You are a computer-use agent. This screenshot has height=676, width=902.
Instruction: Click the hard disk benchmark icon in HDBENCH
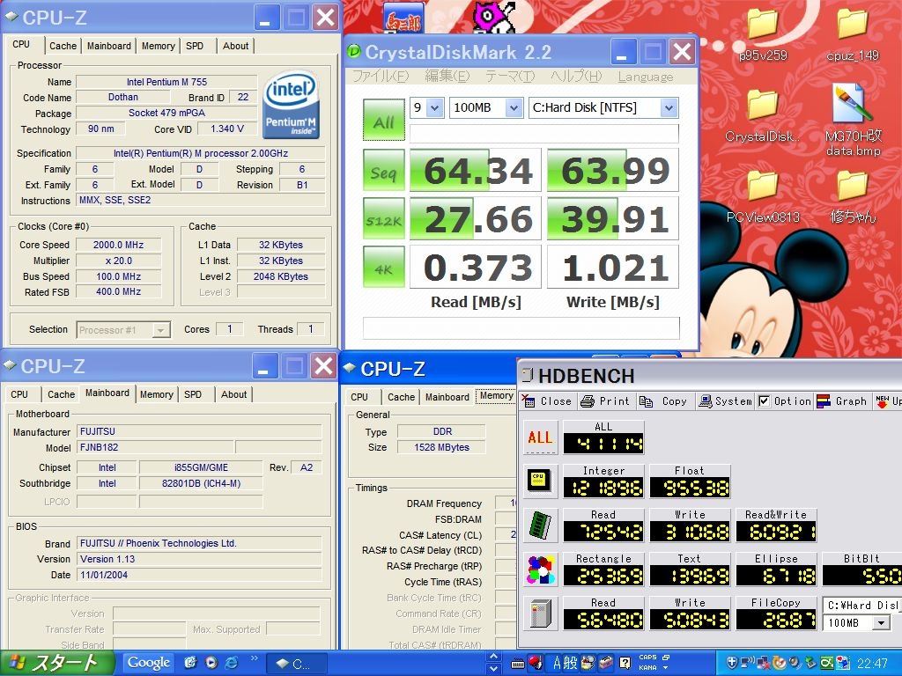point(540,614)
